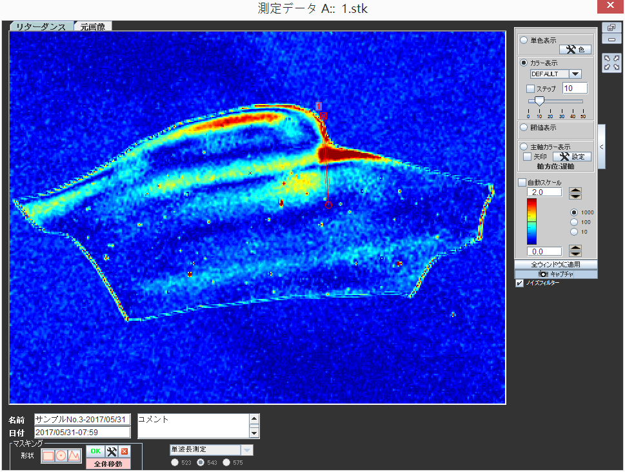Click the restore-window icon at top right
625x472 pixels.
point(611,27)
